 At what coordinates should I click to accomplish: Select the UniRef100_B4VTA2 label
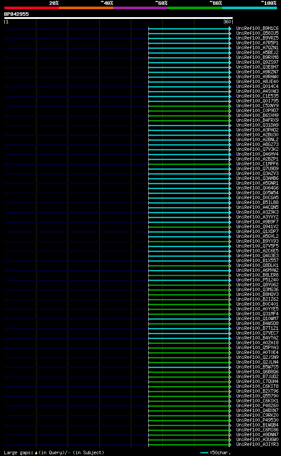(x=257, y=338)
